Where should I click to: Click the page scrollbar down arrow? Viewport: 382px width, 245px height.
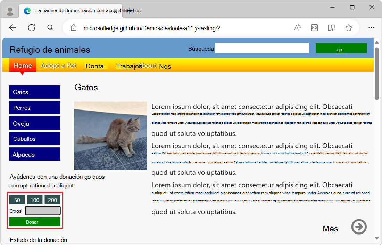click(377, 238)
